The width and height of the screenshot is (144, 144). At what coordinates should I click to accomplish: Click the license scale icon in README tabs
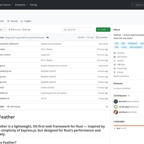click(8, 107)
